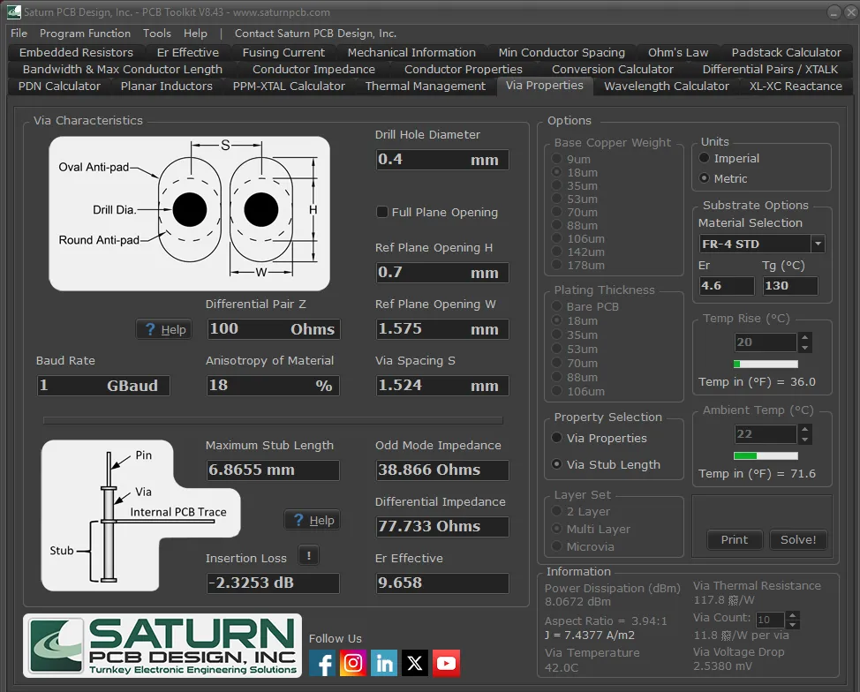Click Help button near Maximum Stub Length
This screenshot has height=692, width=860.
point(312,520)
